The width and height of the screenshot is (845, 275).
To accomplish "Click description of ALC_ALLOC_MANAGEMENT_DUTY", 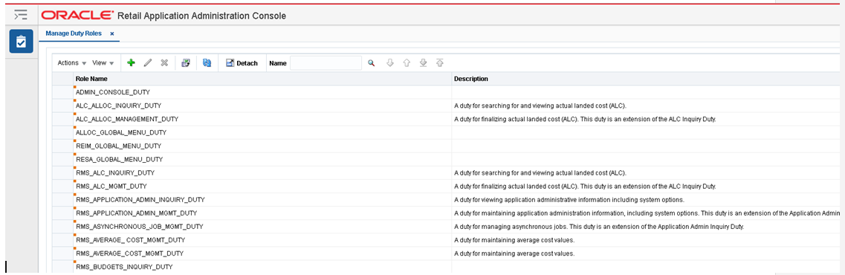I will [x=585, y=119].
